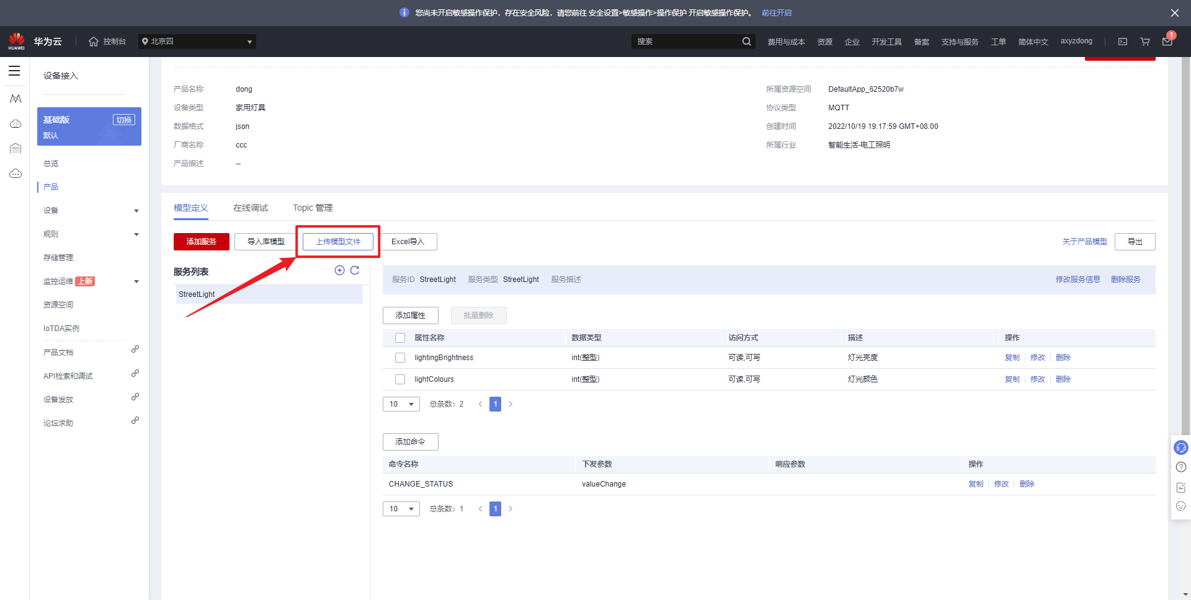Select 总览 in the sidebar
The image size is (1191, 600).
click(x=51, y=164)
